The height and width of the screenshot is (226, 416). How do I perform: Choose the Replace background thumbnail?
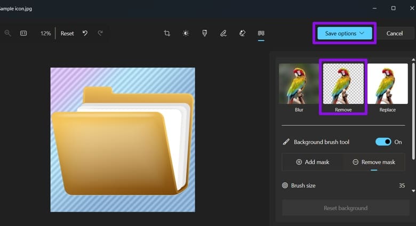click(388, 84)
